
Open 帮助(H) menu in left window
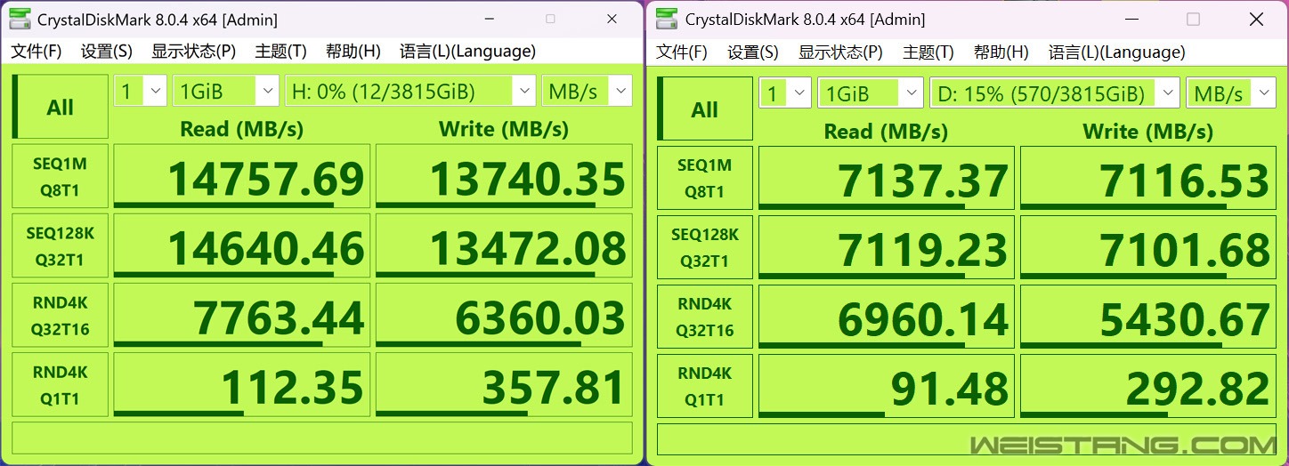click(353, 52)
